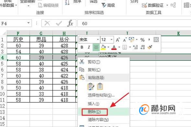Choose 剪切(T) in the context menu
The width and height of the screenshot is (191, 127).
[94, 62]
